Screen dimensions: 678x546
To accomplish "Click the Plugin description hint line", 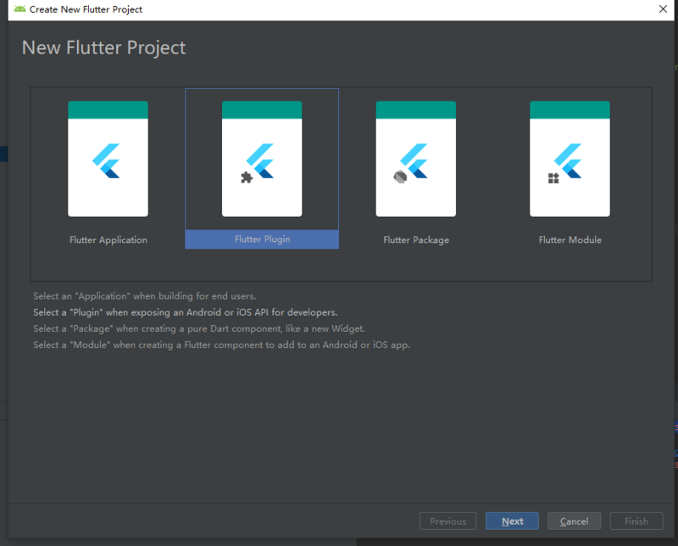I will [x=185, y=312].
